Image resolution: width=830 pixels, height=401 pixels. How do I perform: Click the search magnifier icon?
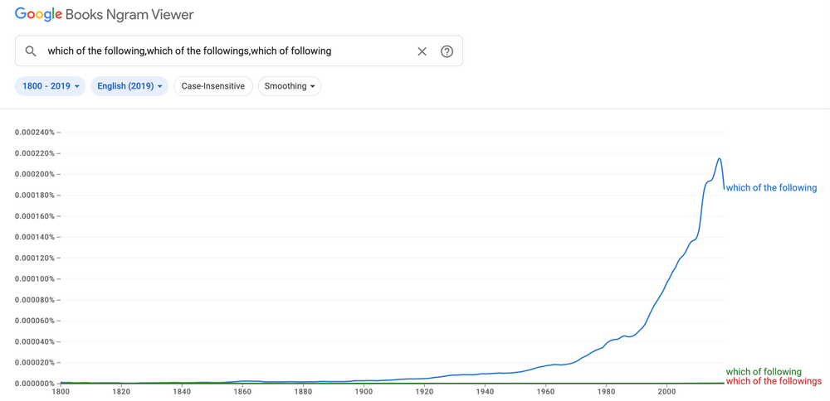[31, 51]
